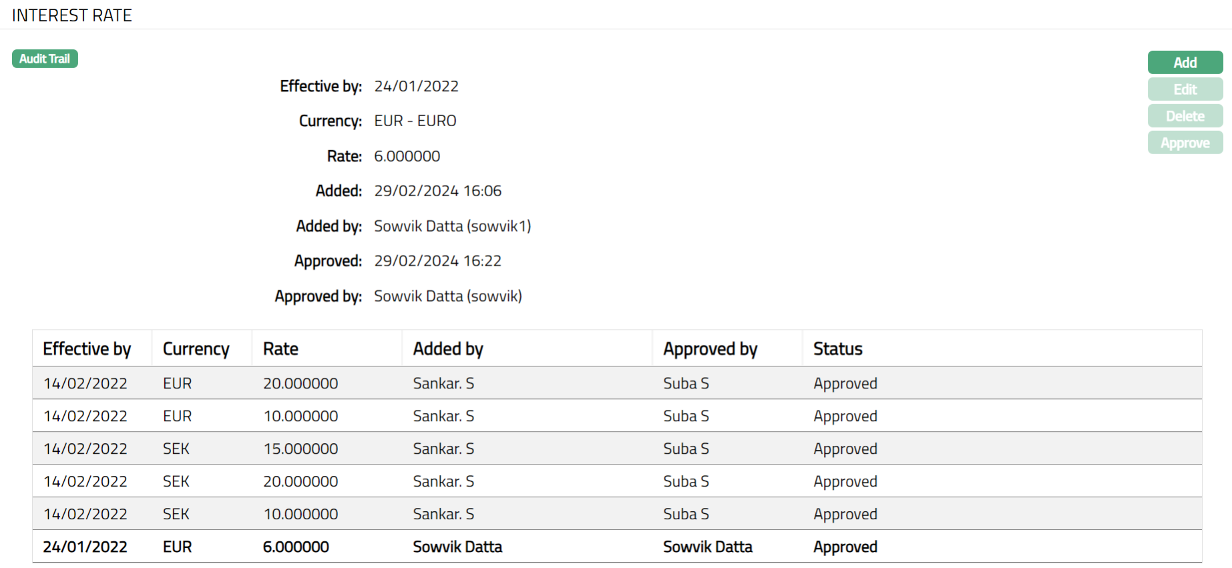Image resolution: width=1232 pixels, height=568 pixels.
Task: Click the Edit button
Action: point(1185,89)
